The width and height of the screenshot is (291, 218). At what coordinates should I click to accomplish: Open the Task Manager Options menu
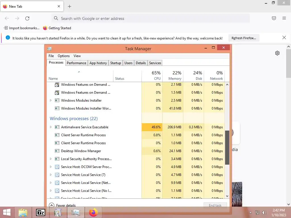(64, 56)
